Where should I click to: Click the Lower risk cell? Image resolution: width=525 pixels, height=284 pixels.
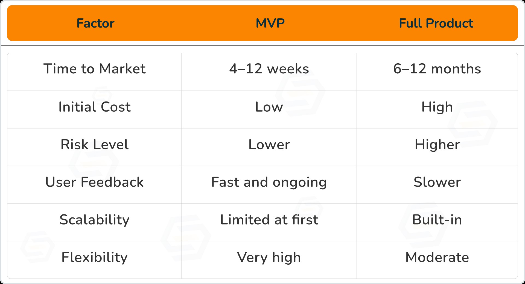point(269,144)
